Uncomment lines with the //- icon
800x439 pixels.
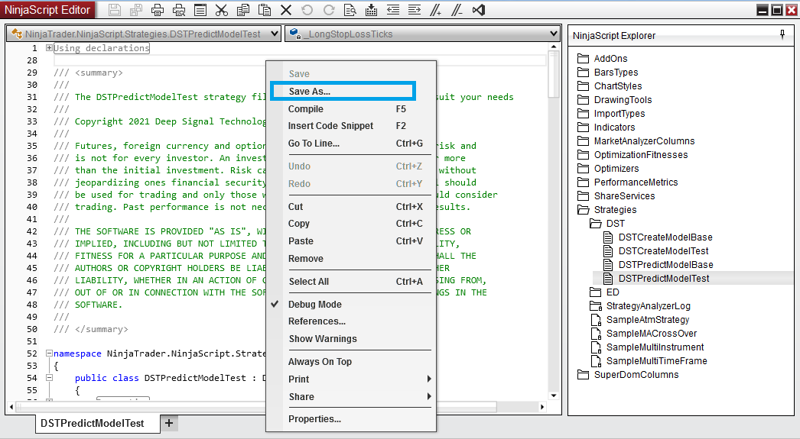[x=457, y=10]
